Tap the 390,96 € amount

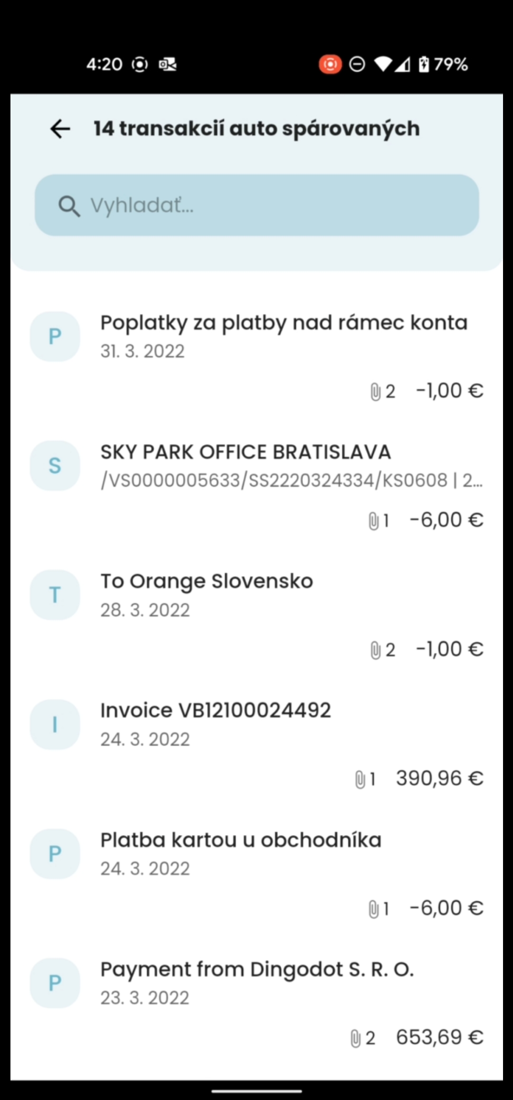(439, 778)
